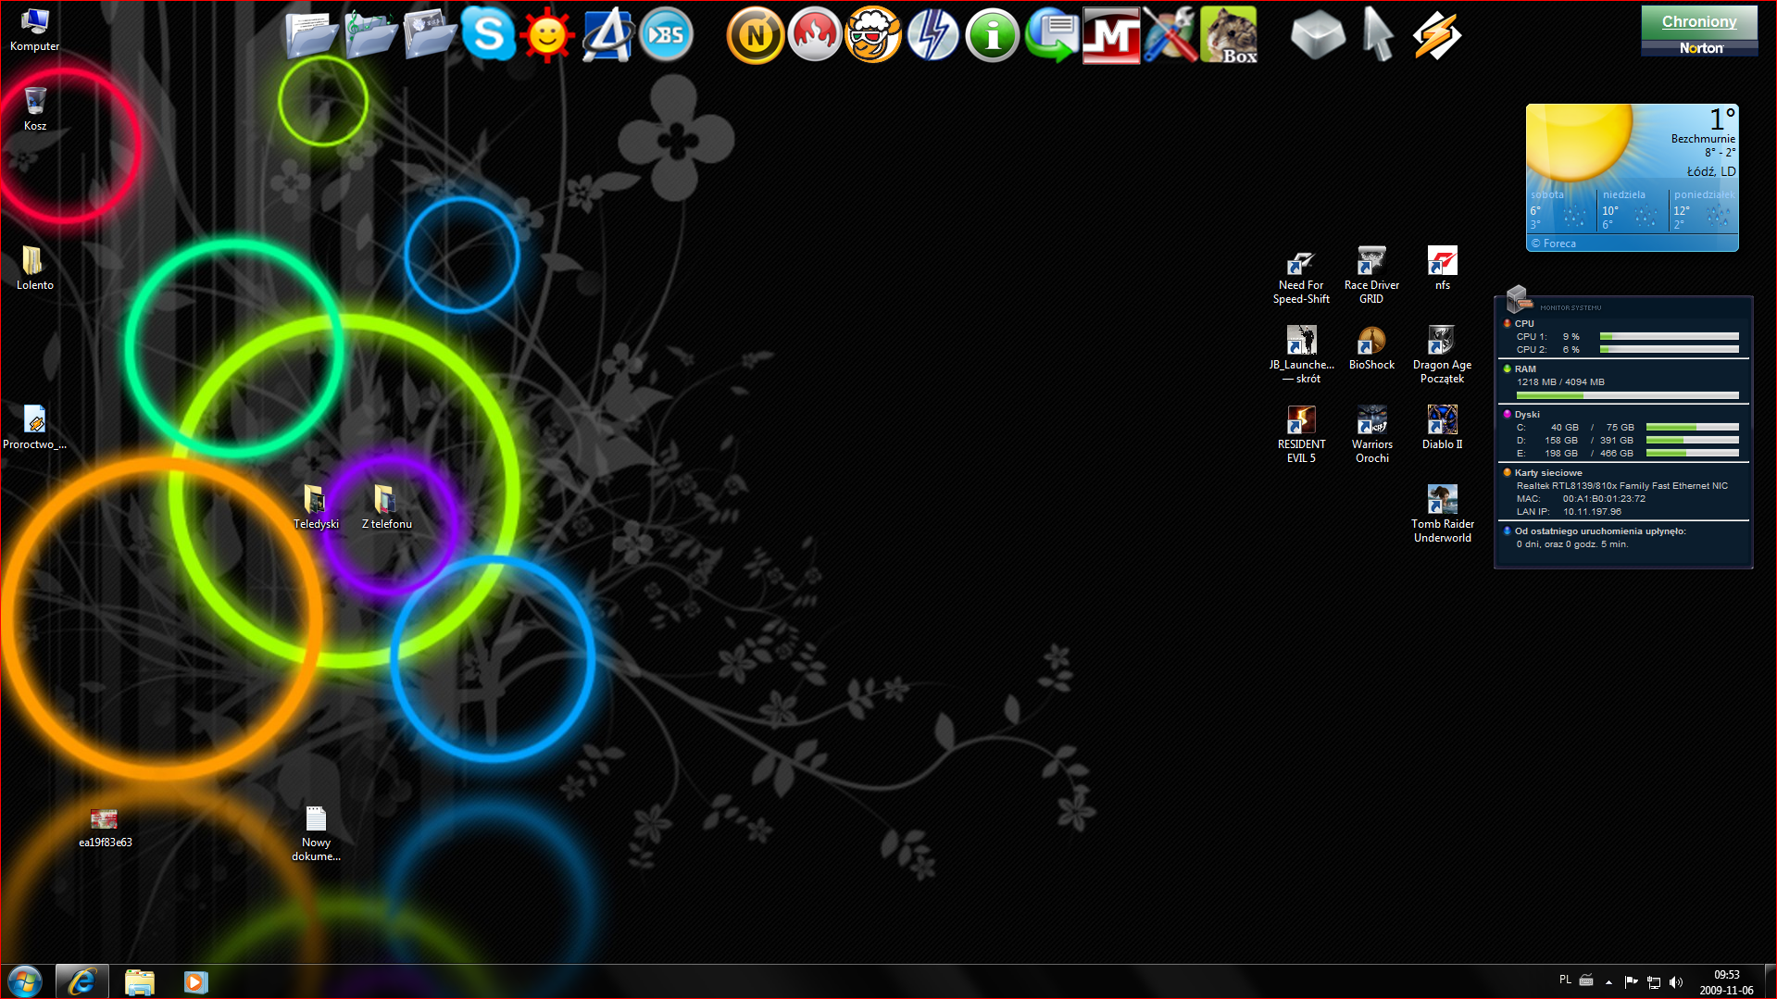Open Internet Explorer from taskbar
The image size is (1777, 999).
[81, 981]
